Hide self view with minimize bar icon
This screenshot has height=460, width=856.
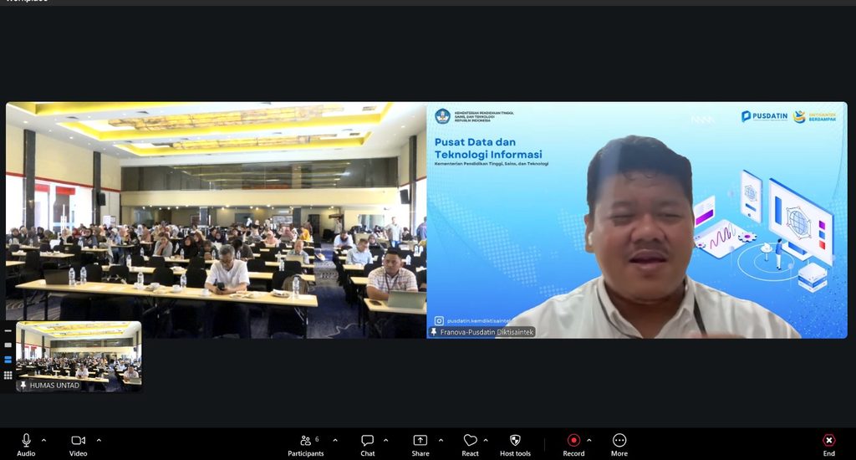[8, 330]
